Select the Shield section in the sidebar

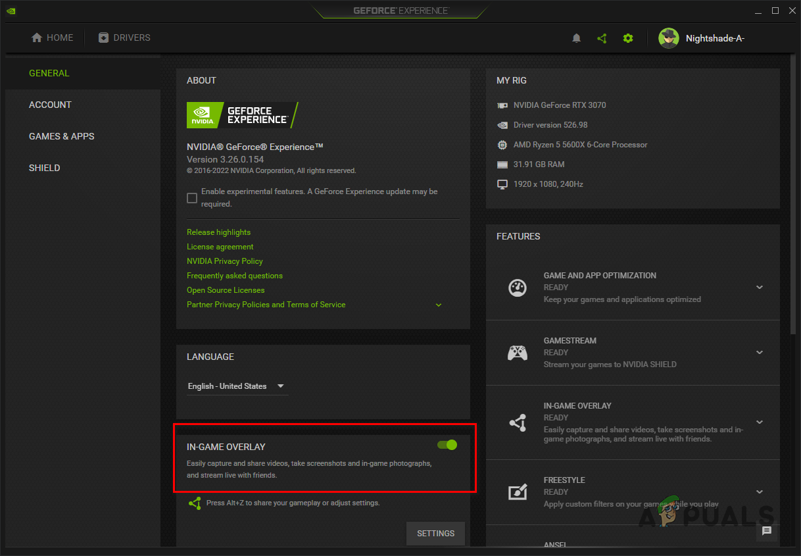45,168
